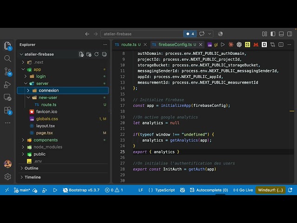
Task: Click the atelier-firebase command center search box
Action: (x=142, y=34)
